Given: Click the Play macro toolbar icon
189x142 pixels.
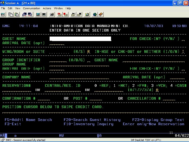Looking at the screenshot, I should pos(73,14).
